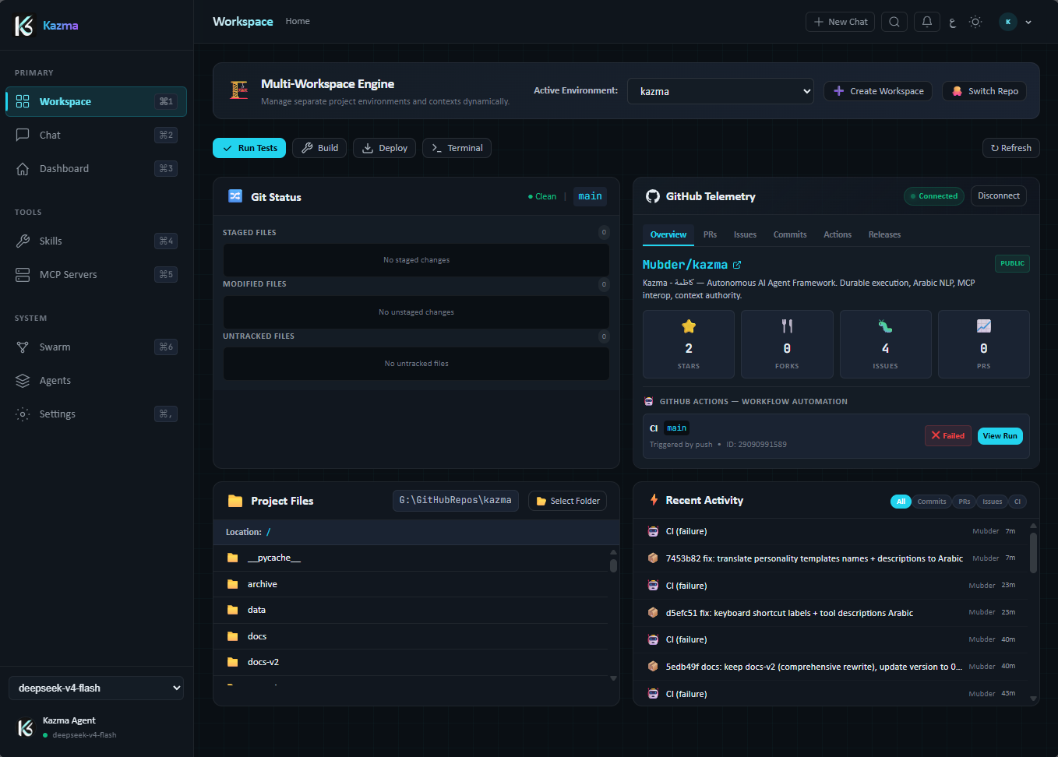1058x757 pixels.
Task: Open Releases tab in GitHub Telemetry
Action: 884,235
